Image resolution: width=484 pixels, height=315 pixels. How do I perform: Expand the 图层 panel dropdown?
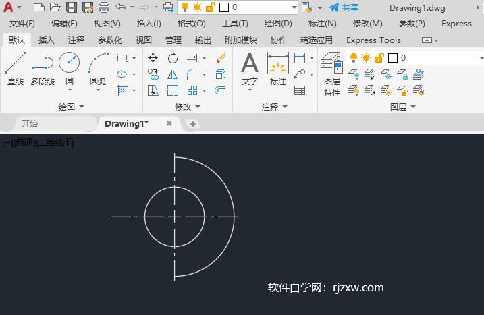pos(403,107)
